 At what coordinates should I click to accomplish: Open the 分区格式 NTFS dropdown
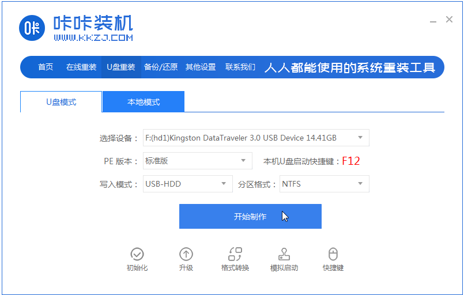click(x=360, y=184)
